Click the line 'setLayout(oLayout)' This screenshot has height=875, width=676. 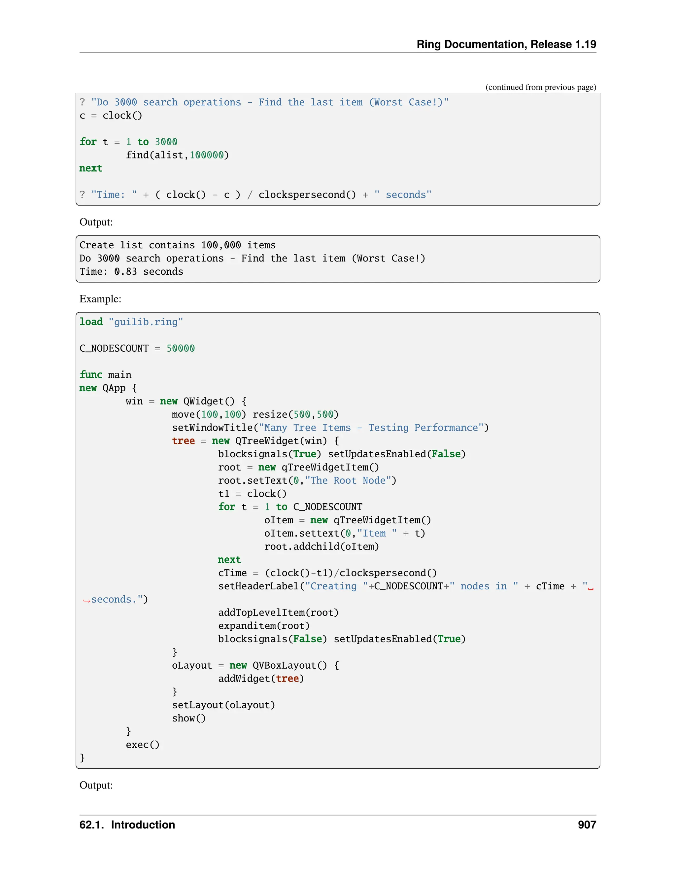tap(223, 705)
